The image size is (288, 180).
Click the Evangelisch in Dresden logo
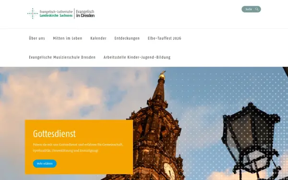click(x=85, y=13)
